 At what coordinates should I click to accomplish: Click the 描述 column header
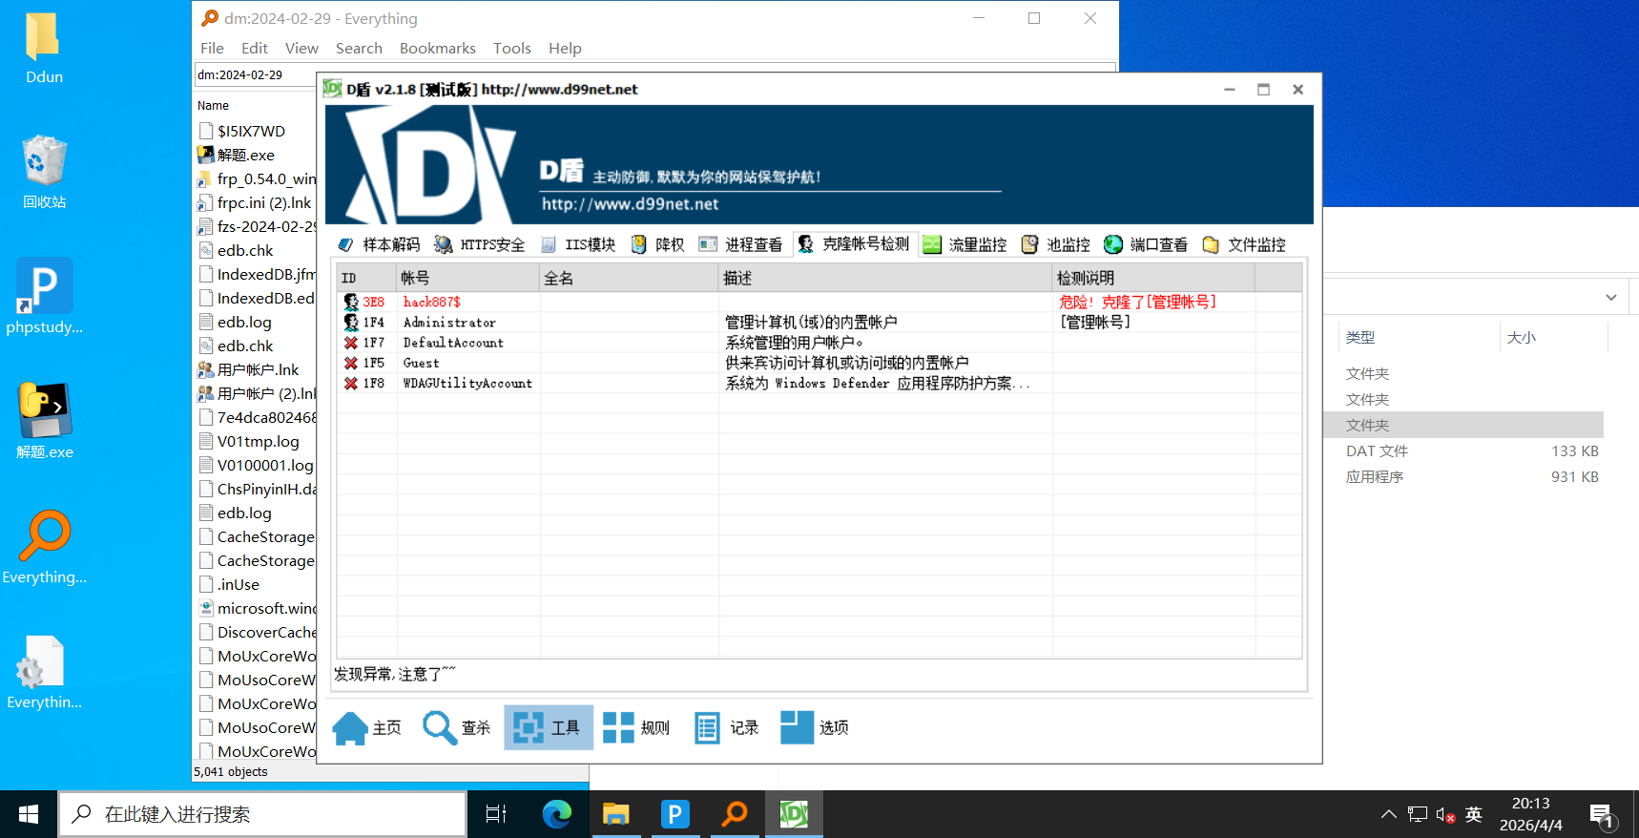[885, 278]
